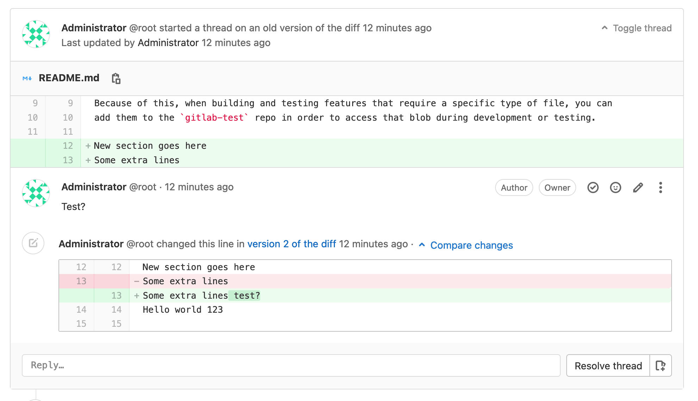Click the Author badge
698x401 pixels.
514,187
